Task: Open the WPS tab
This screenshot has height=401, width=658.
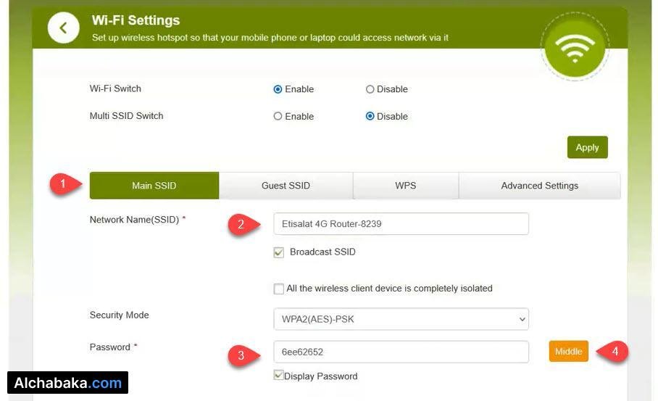Action: (405, 186)
